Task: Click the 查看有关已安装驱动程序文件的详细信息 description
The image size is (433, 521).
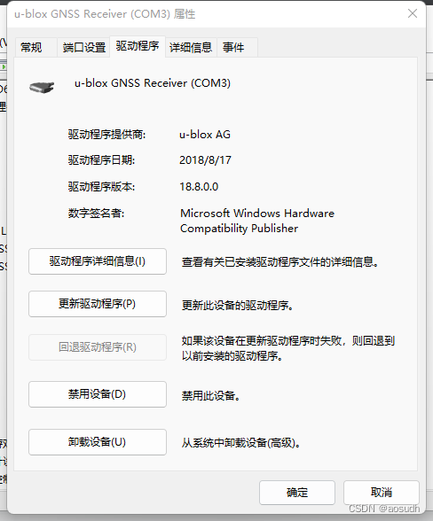Action: click(x=279, y=262)
